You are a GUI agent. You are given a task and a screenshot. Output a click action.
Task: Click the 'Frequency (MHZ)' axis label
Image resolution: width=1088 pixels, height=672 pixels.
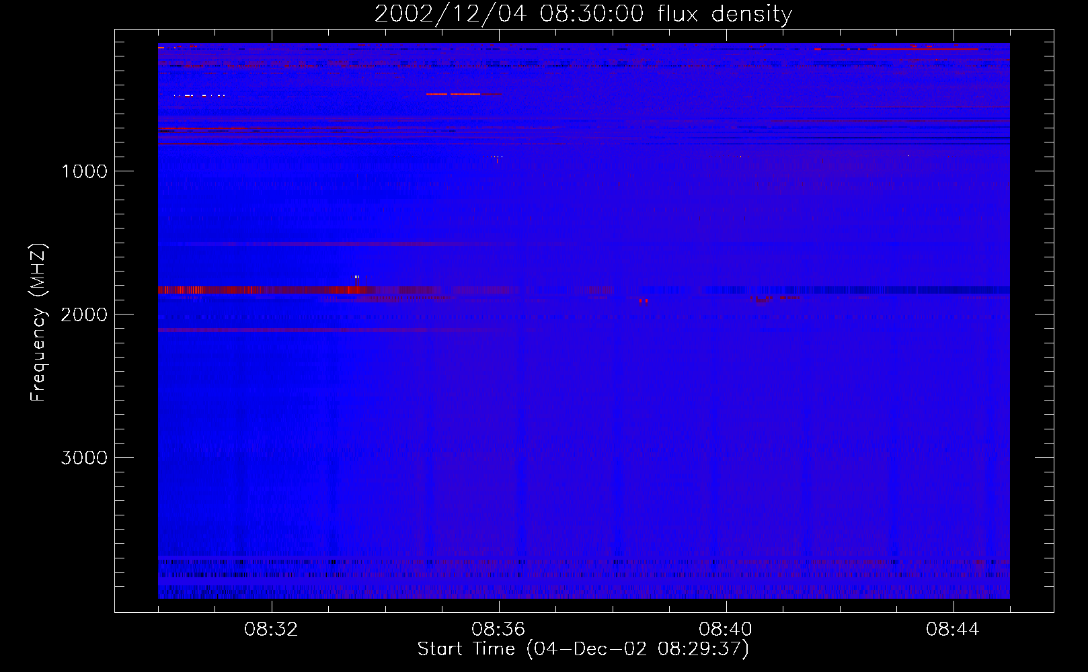pos(38,323)
